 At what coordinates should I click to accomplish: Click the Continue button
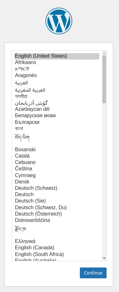click(x=93, y=273)
